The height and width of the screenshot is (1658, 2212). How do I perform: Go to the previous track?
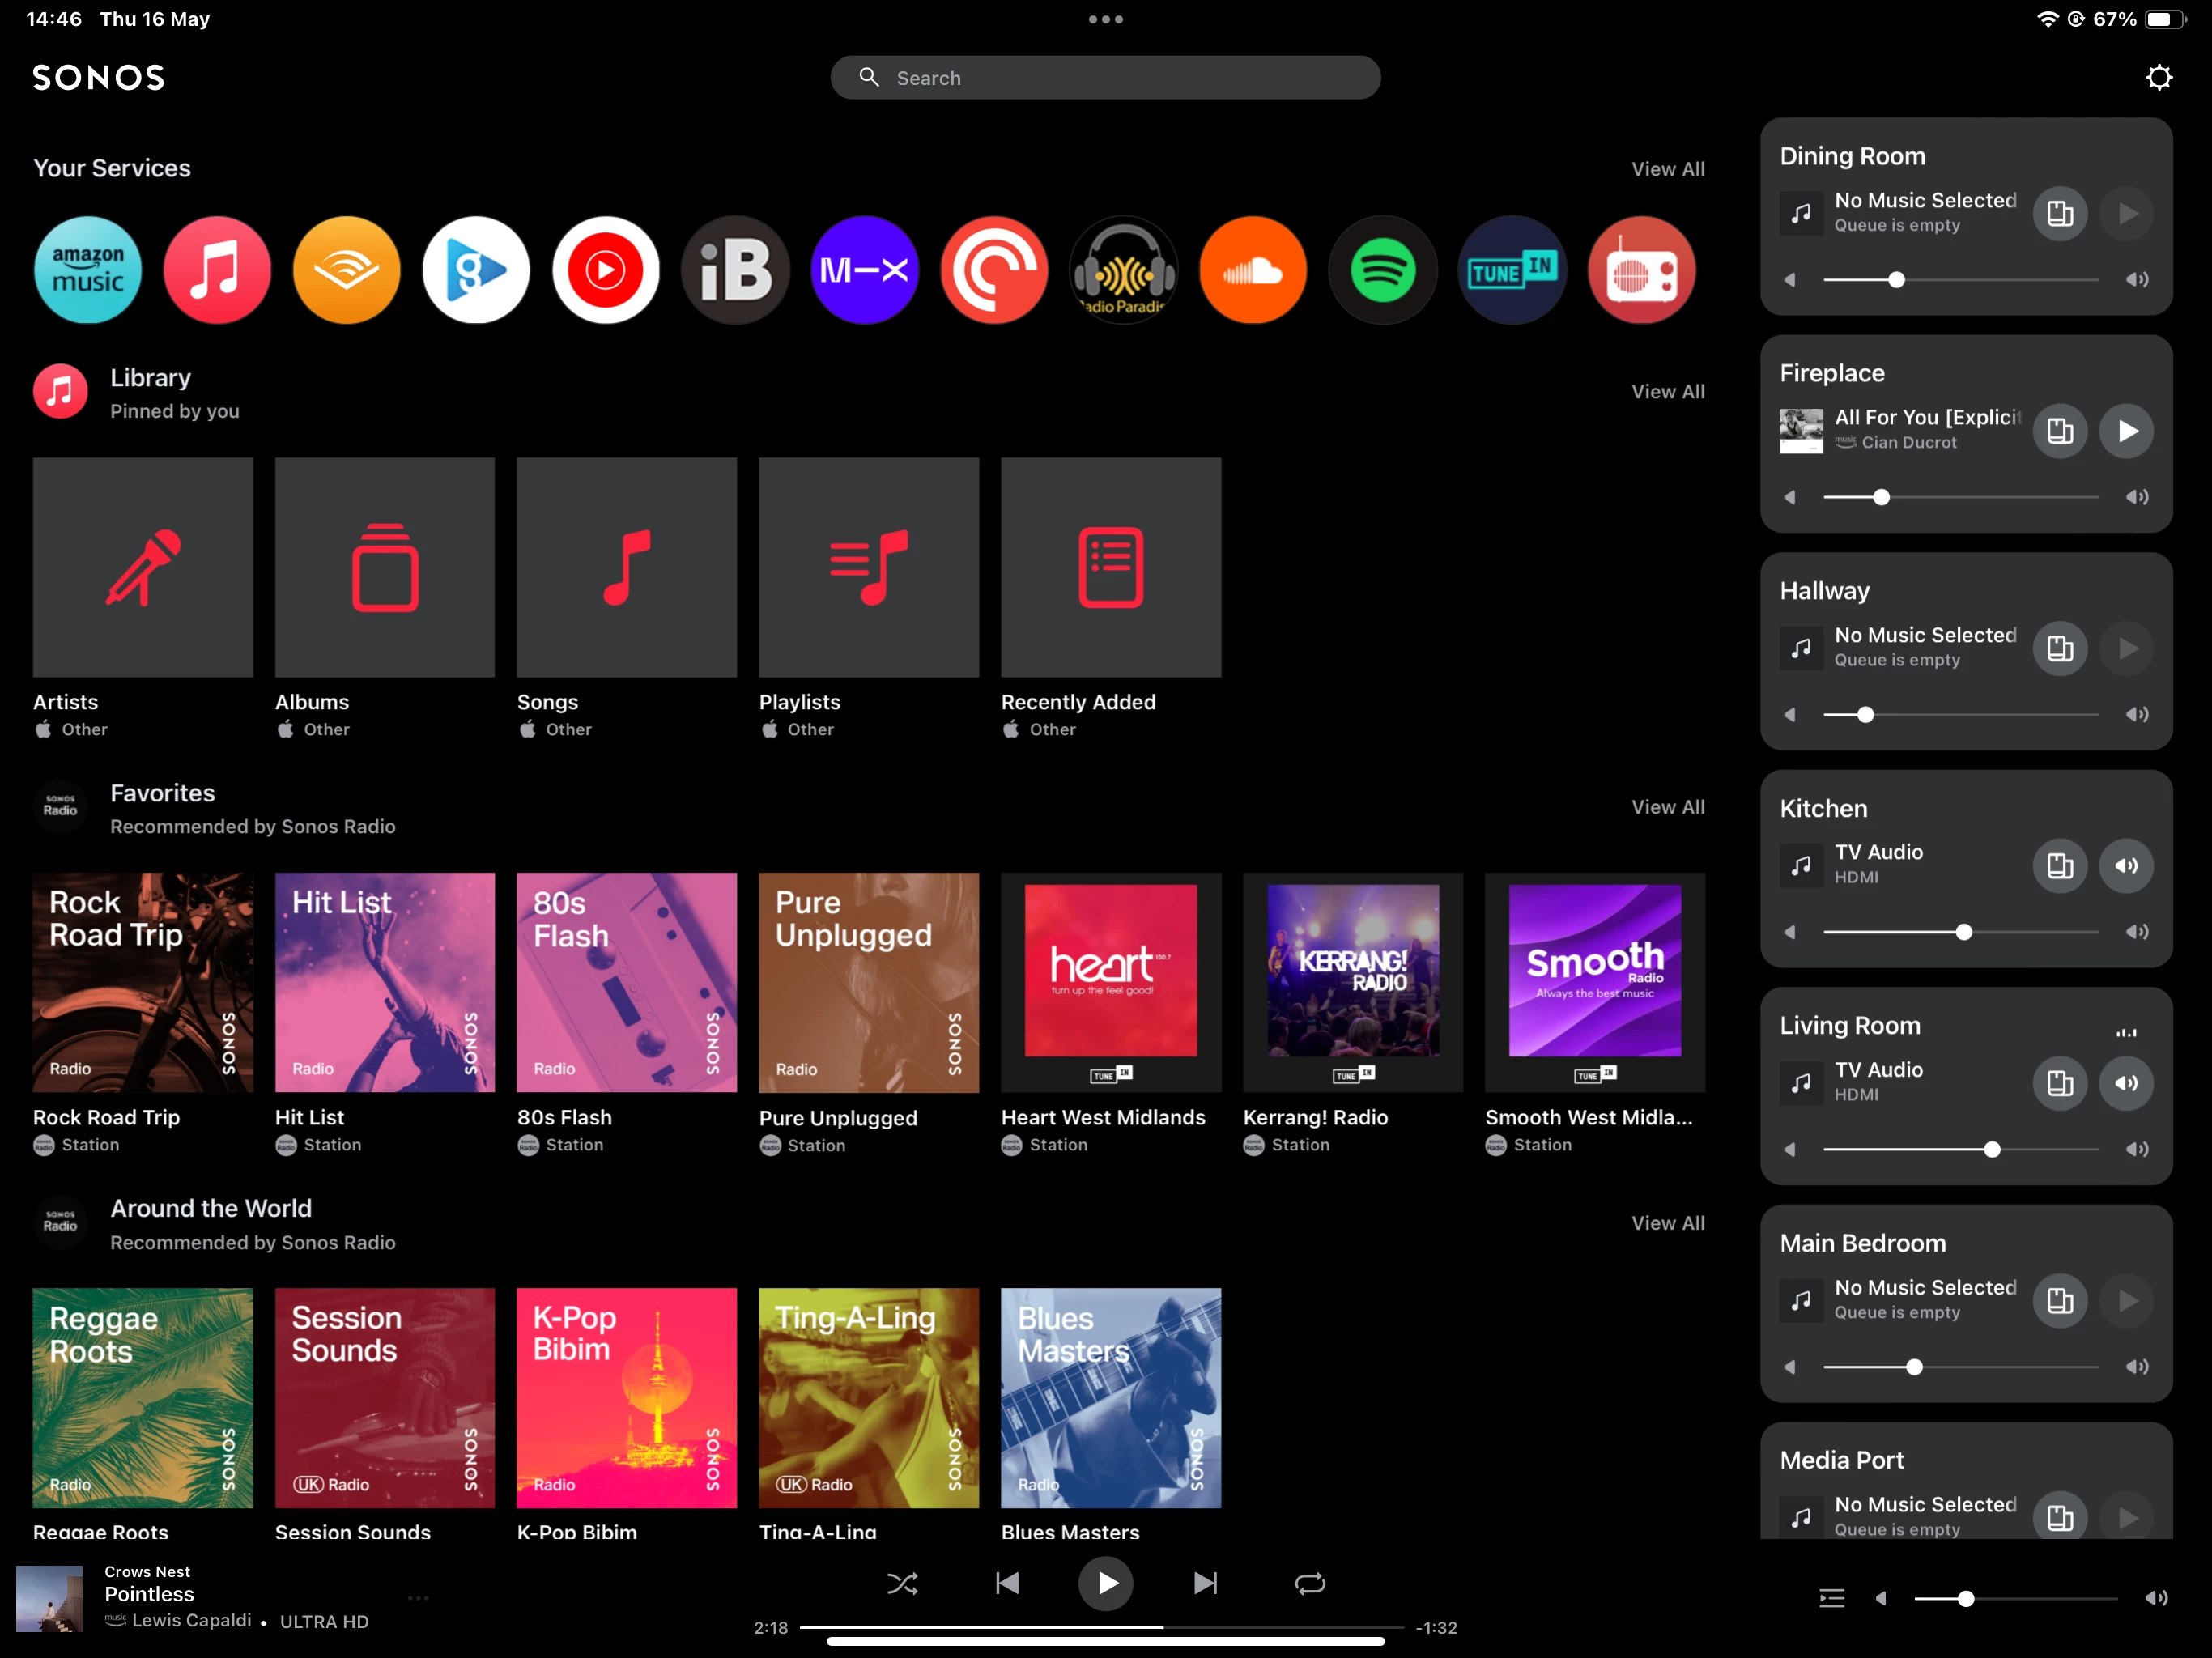click(1007, 1584)
